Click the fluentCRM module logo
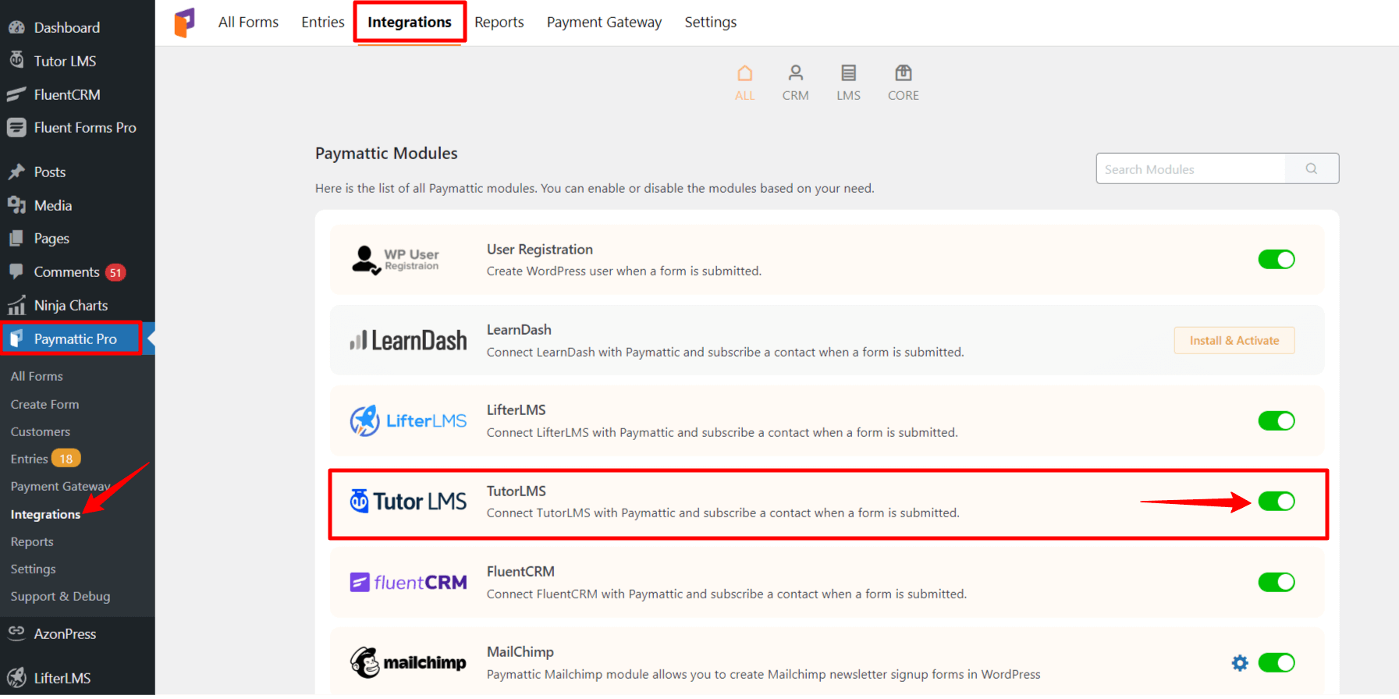Viewport: 1399px width, 699px height. [408, 582]
